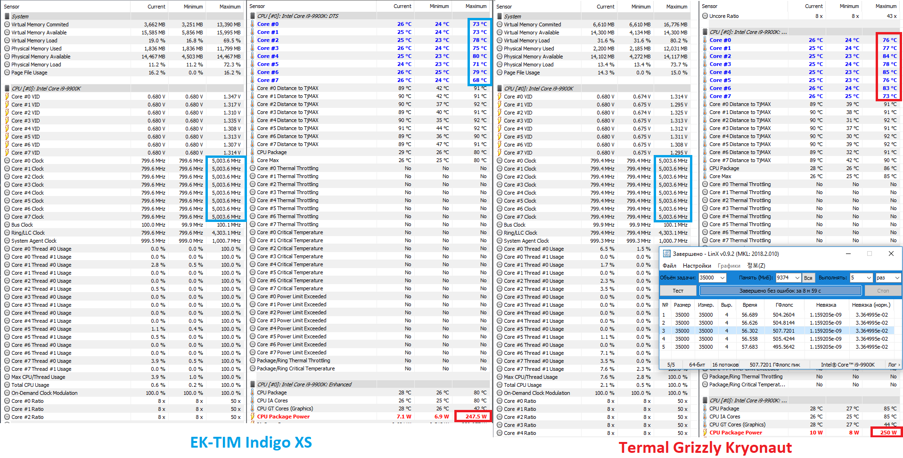Click 13,390 MB maximum value in leftmost panel

[x=229, y=25]
